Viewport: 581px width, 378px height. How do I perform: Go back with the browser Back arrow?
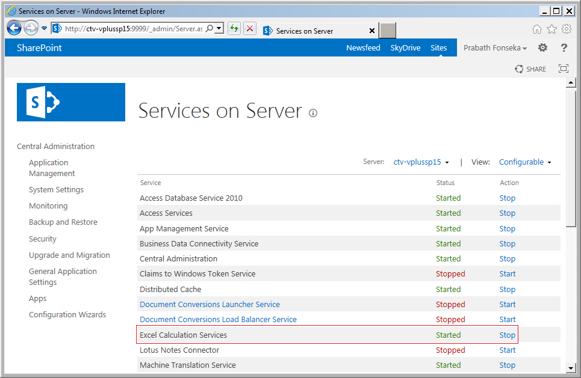pos(14,28)
